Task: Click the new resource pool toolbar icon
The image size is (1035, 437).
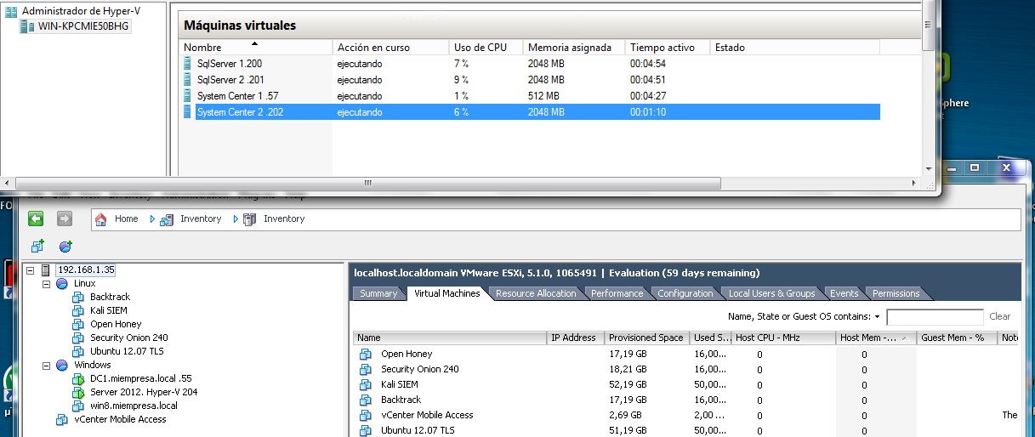Action: tap(65, 247)
